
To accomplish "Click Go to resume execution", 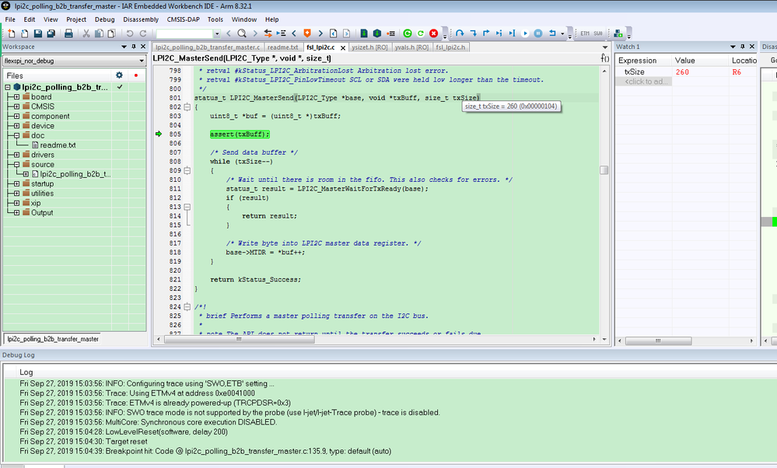I will pos(525,33).
